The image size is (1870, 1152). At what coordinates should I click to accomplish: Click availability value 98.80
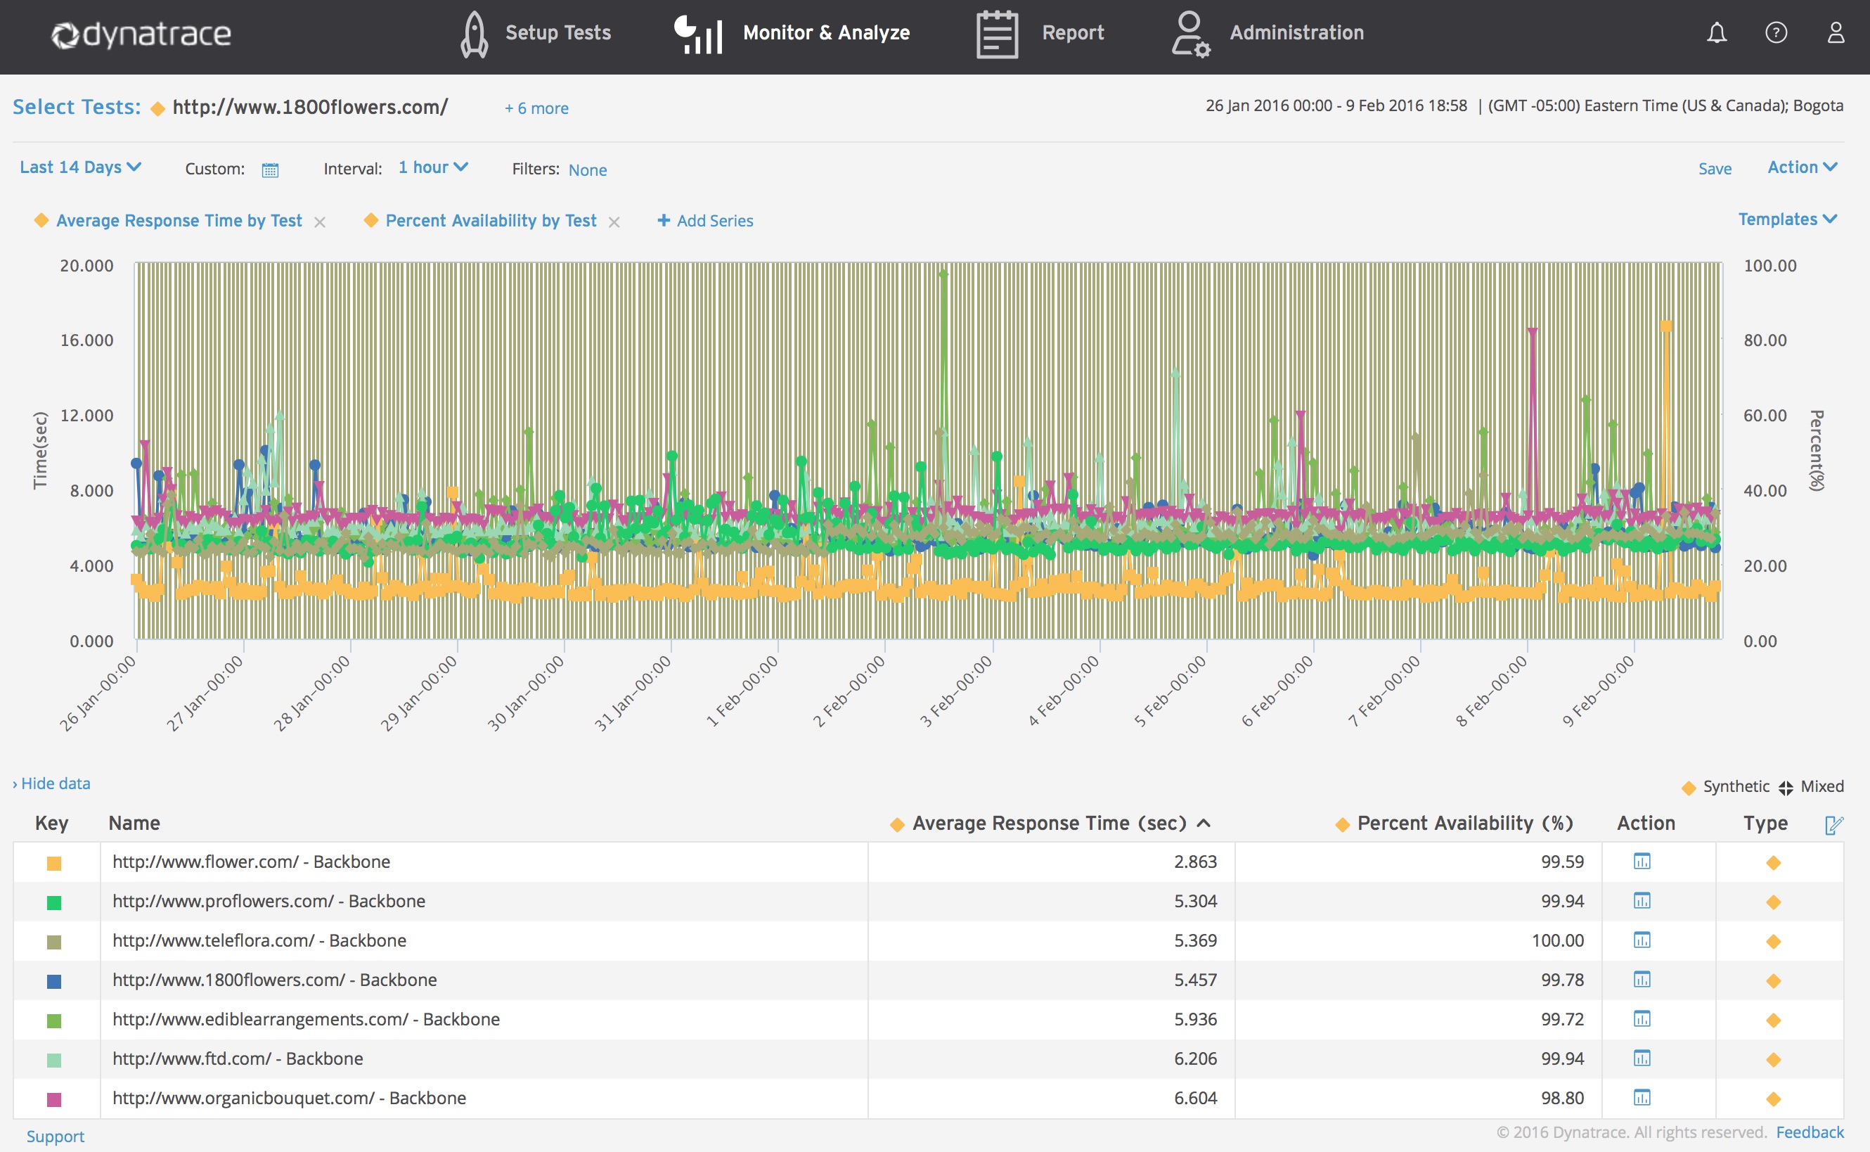pyautogui.click(x=1562, y=1098)
